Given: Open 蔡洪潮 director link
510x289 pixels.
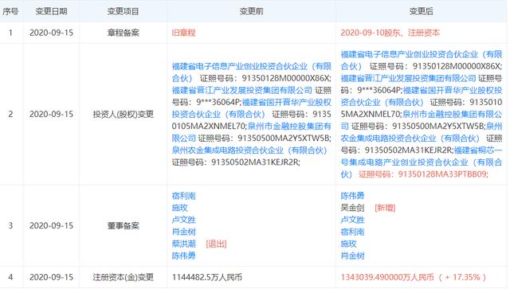Looking at the screenshot, I should (184, 244).
